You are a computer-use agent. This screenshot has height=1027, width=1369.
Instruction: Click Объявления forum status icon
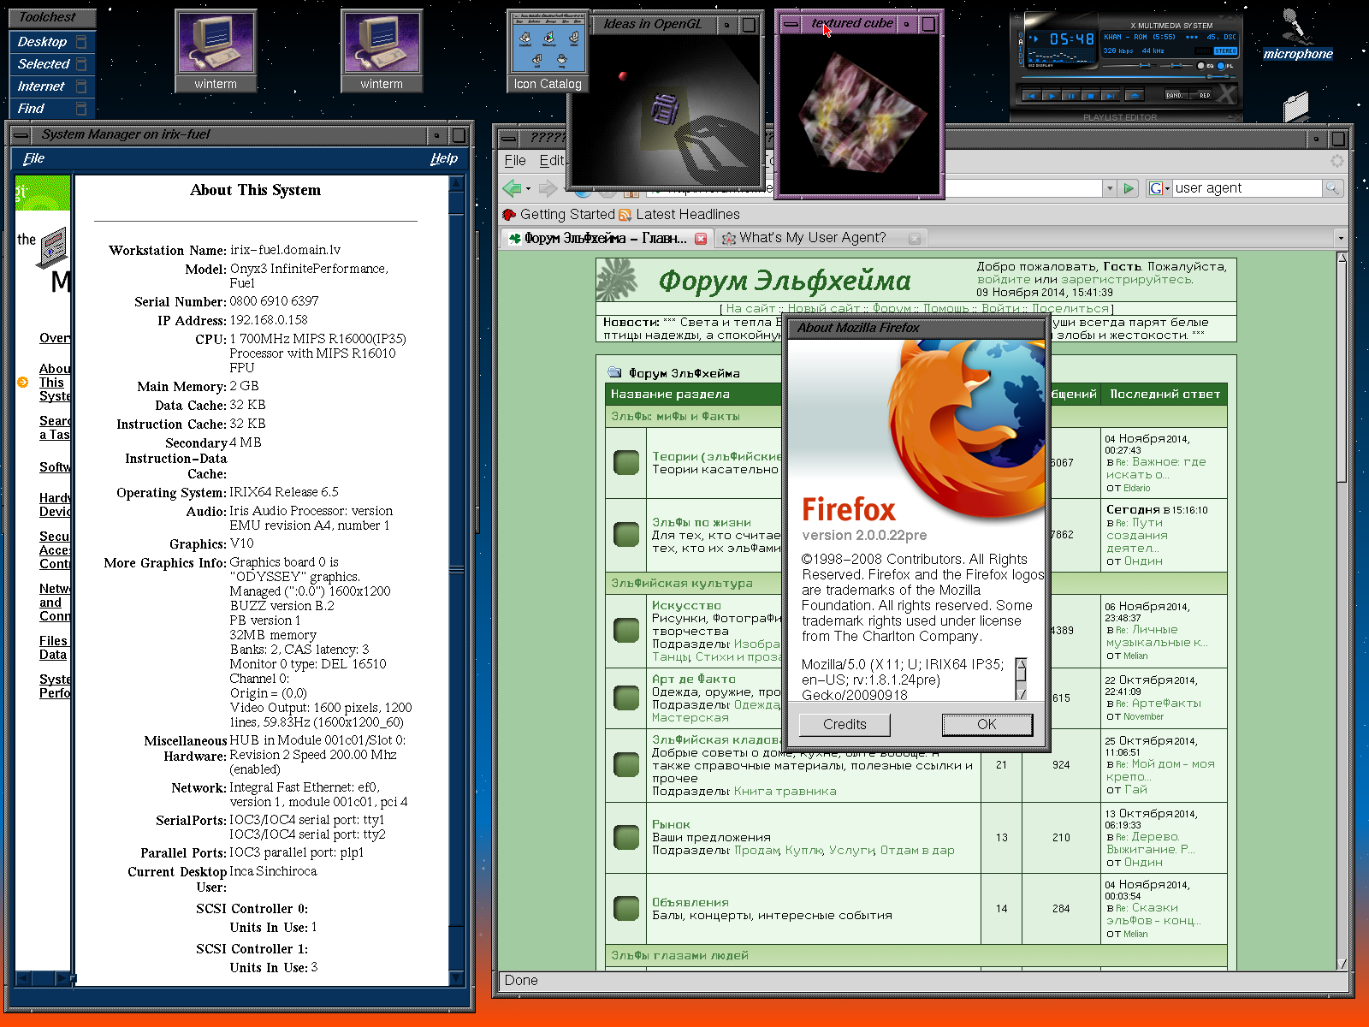626,909
